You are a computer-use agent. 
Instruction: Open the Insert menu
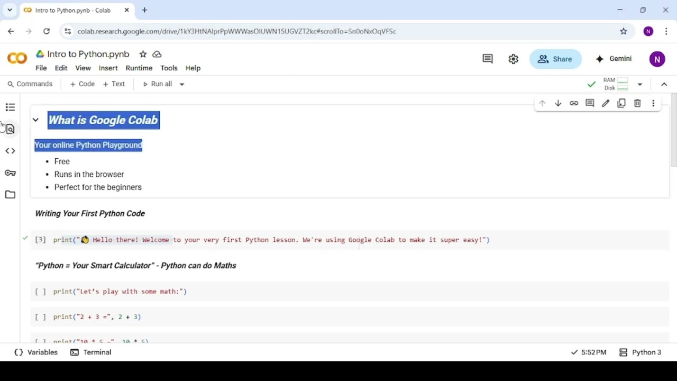click(x=108, y=68)
